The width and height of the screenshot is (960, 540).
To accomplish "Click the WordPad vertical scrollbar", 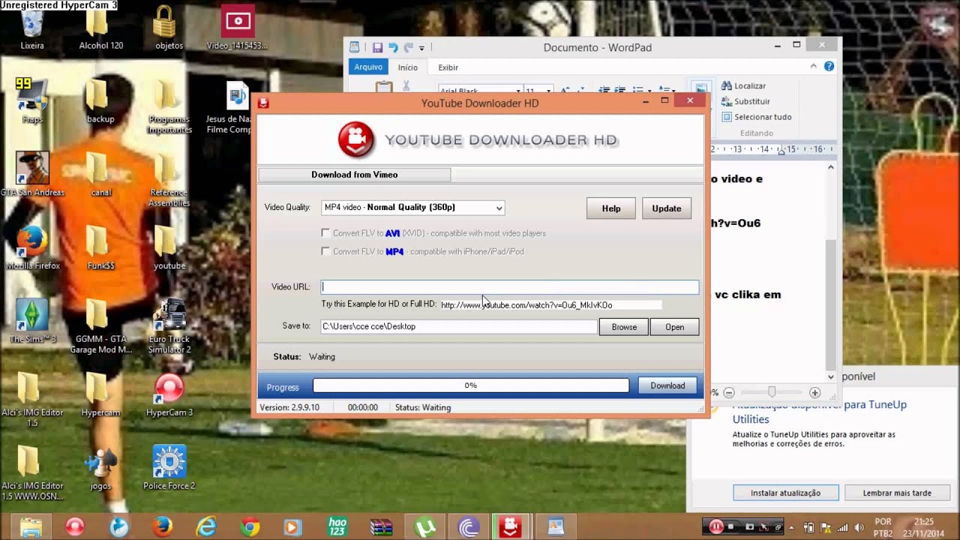I will (830, 271).
